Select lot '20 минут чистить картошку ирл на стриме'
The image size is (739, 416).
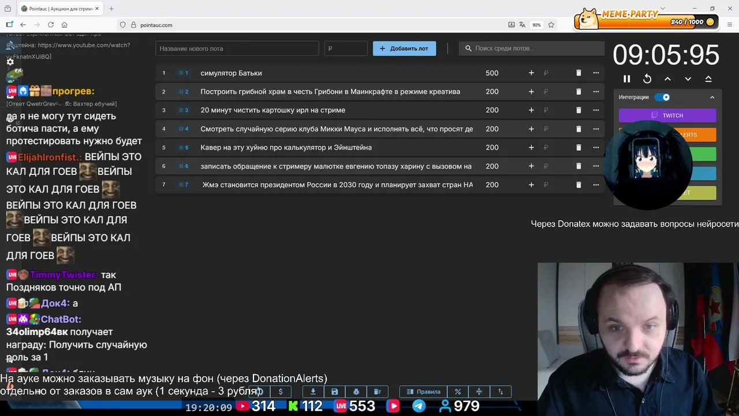click(273, 110)
